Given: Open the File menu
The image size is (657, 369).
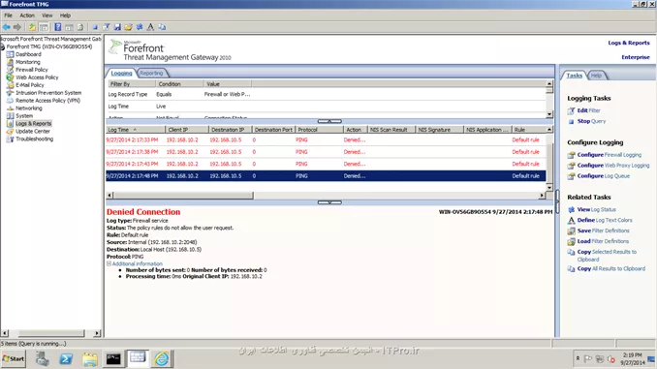Looking at the screenshot, I should click(x=9, y=15).
